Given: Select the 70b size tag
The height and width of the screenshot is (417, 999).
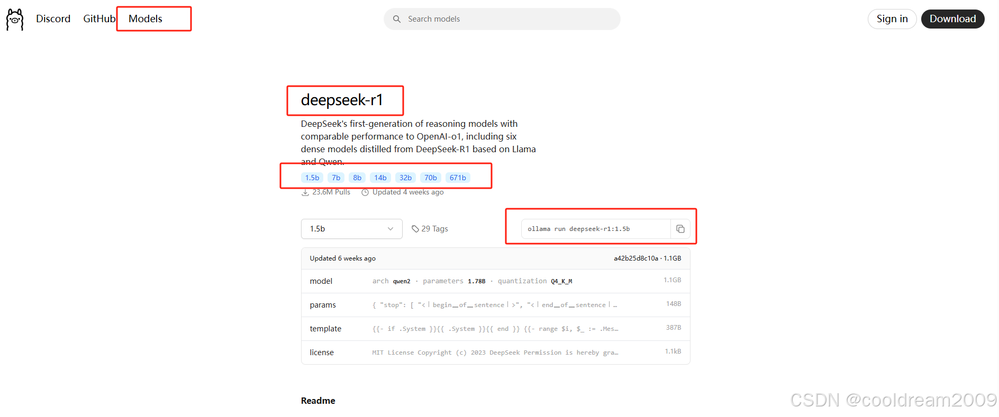Looking at the screenshot, I should tap(431, 178).
